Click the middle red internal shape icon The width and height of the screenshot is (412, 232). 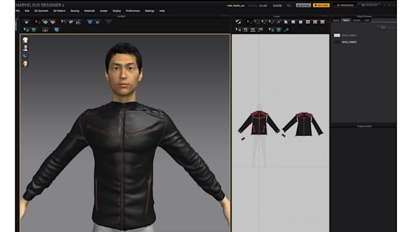315,22
